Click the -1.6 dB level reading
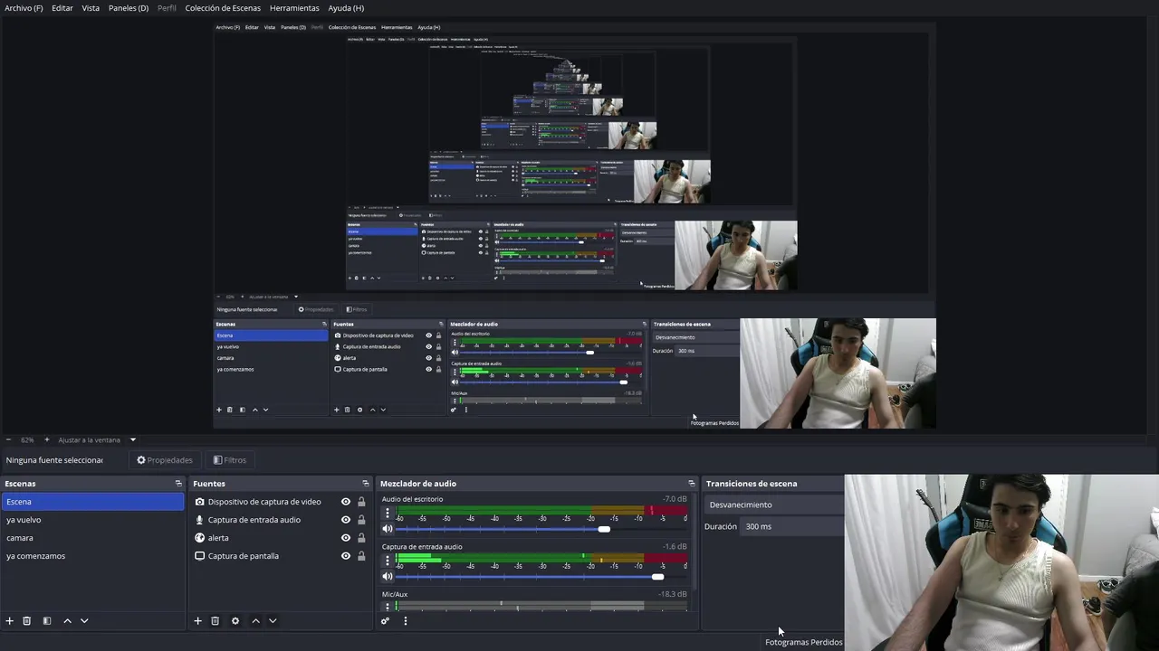The height and width of the screenshot is (651, 1159). (674, 547)
